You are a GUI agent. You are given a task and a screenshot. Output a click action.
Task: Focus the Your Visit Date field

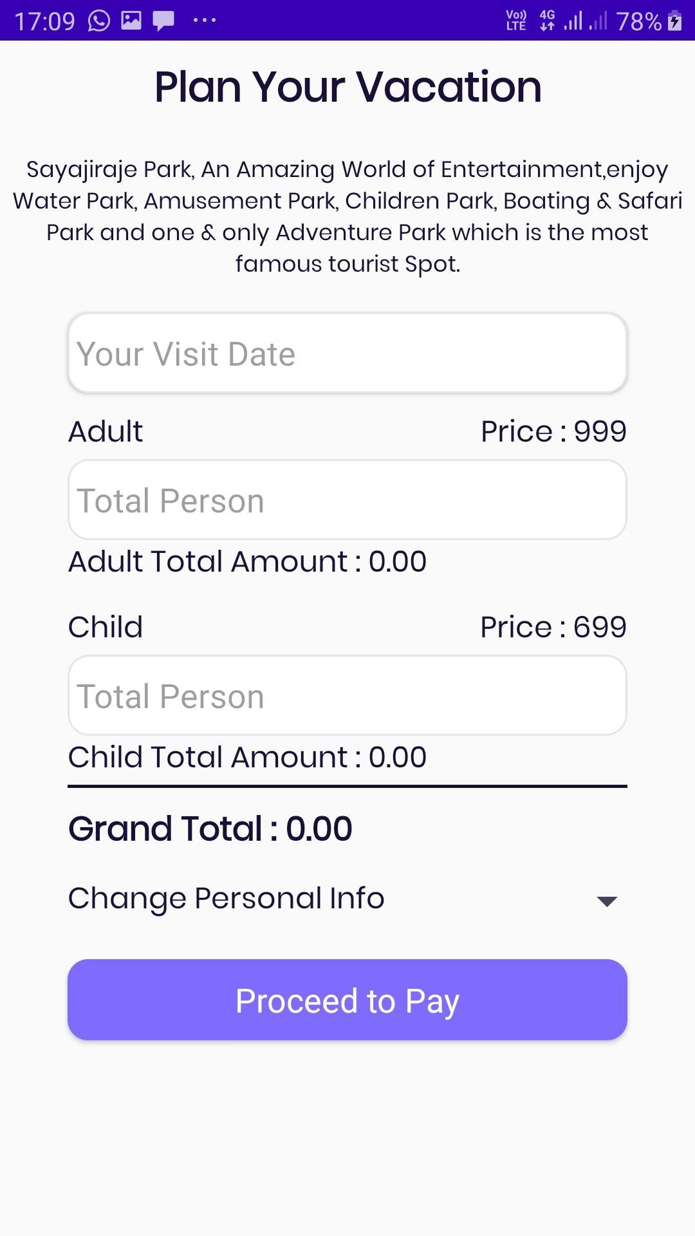coord(347,353)
